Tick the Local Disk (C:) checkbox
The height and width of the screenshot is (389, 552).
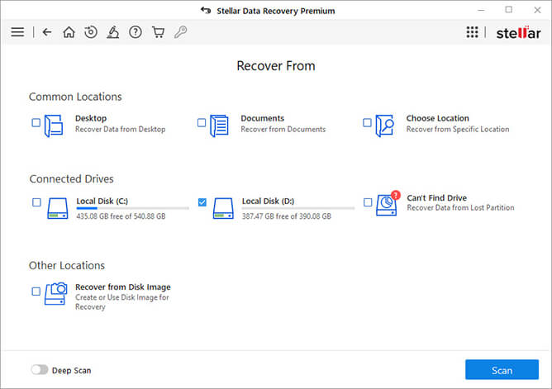click(x=36, y=202)
